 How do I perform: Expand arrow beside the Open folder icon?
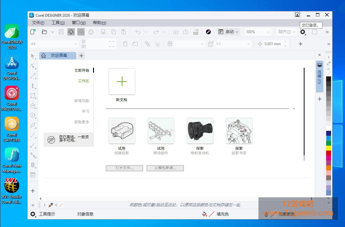[52, 32]
